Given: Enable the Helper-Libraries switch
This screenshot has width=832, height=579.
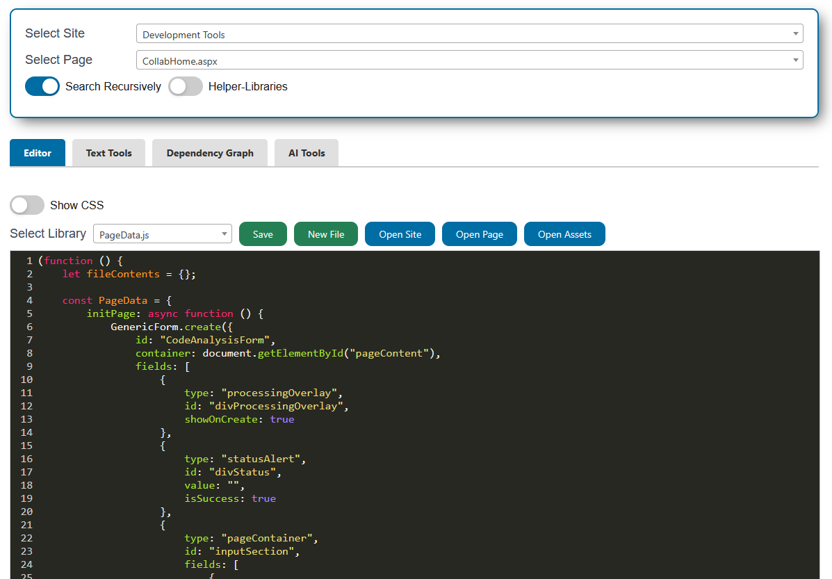Looking at the screenshot, I should pos(186,86).
